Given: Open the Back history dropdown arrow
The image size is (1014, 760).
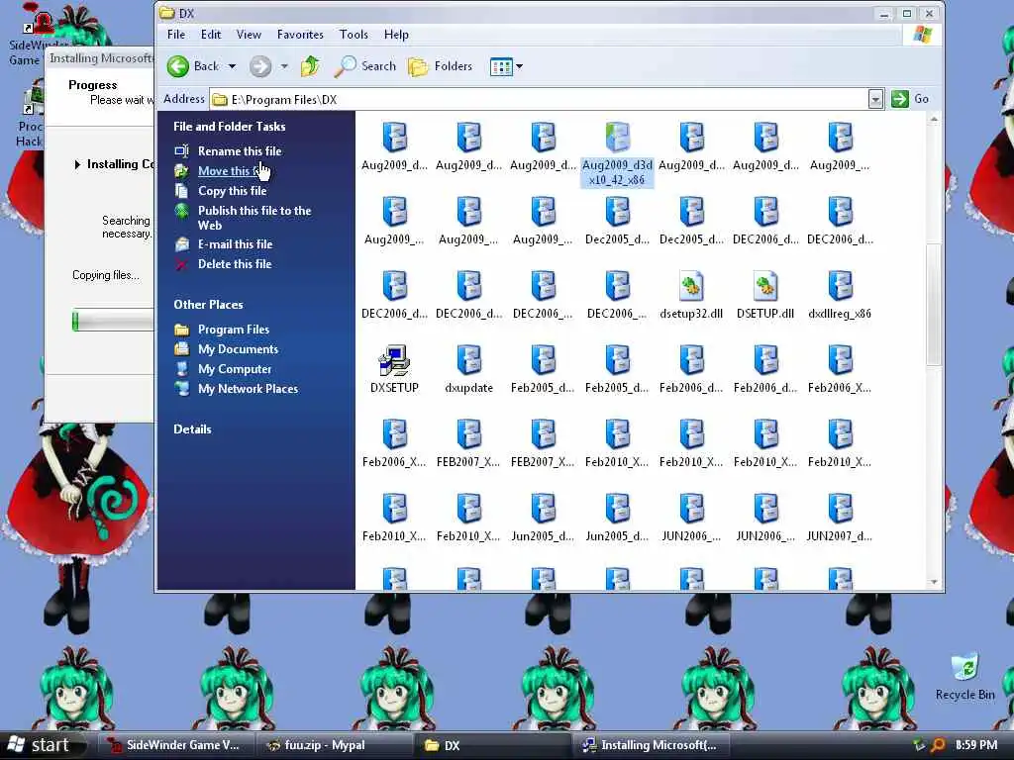Looking at the screenshot, I should [x=232, y=66].
